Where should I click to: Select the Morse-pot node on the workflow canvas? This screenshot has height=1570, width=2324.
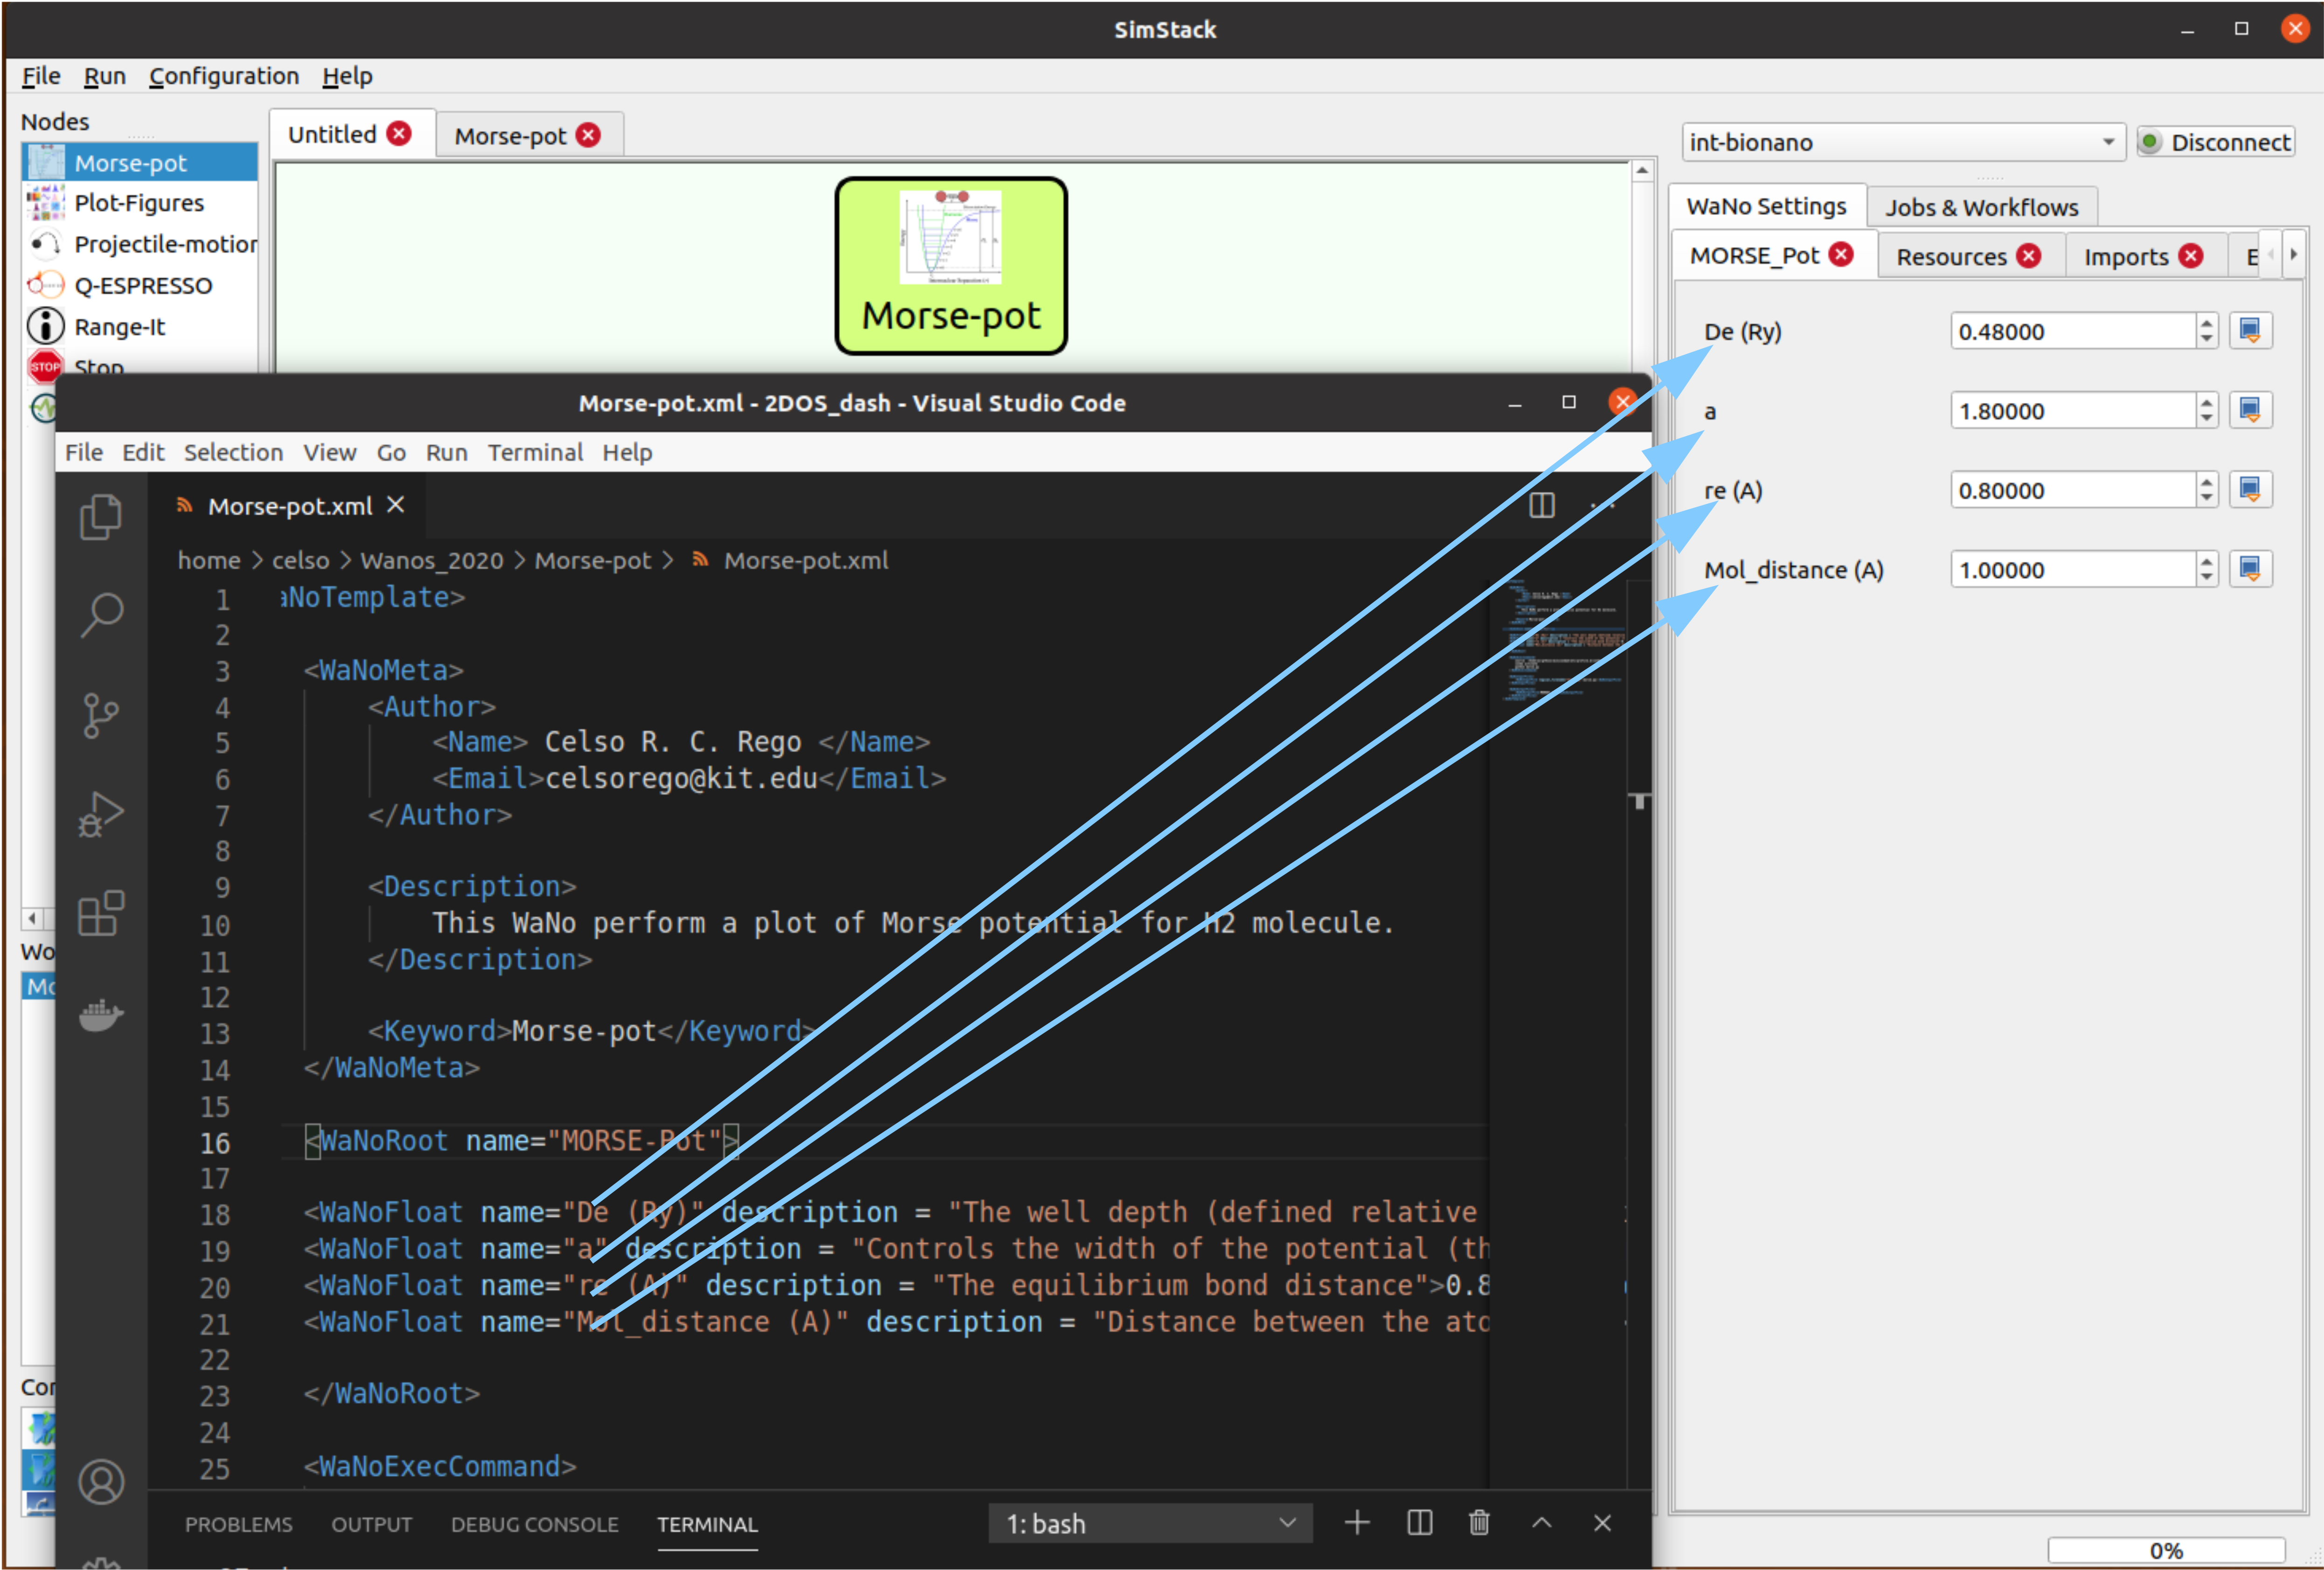pos(951,266)
